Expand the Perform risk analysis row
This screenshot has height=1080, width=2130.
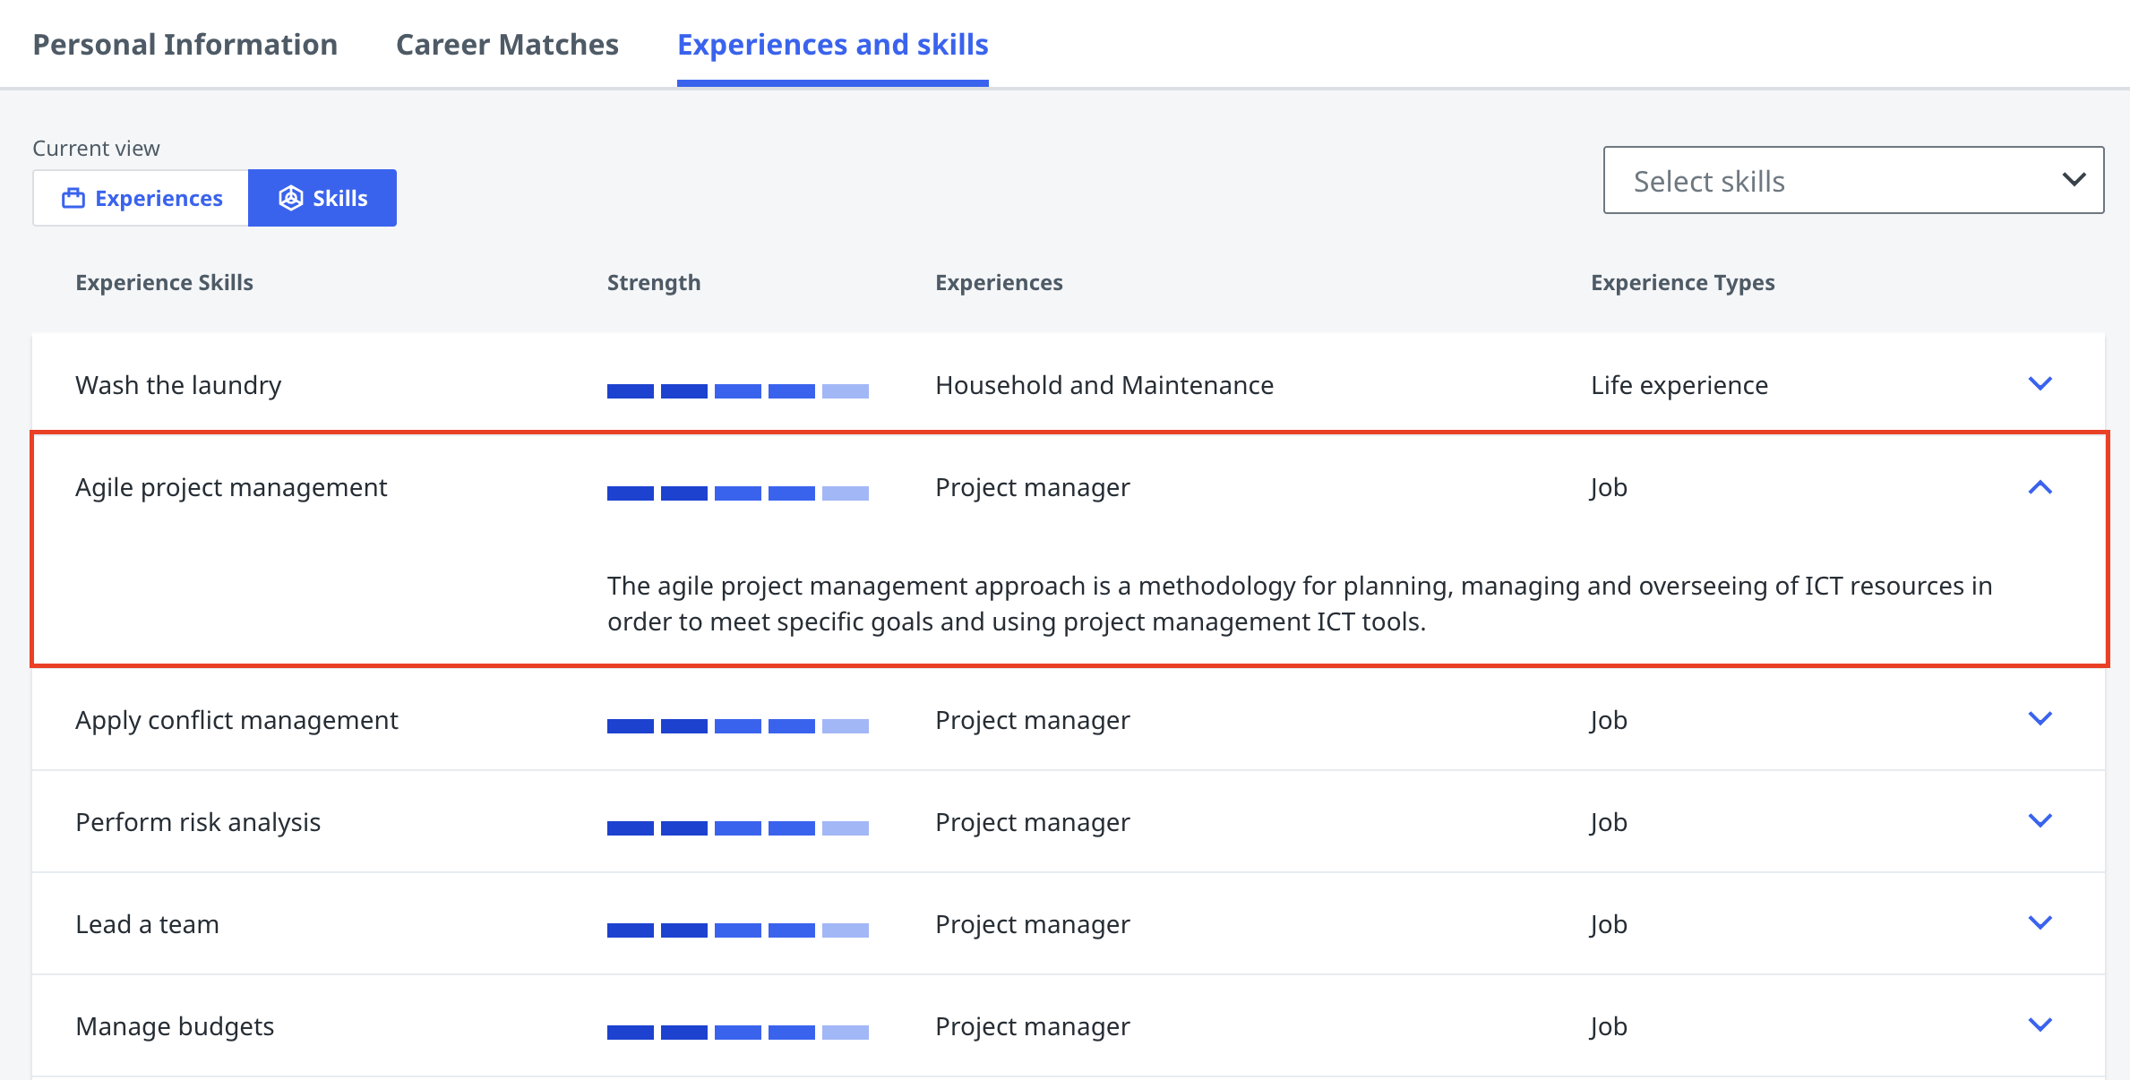(2040, 821)
